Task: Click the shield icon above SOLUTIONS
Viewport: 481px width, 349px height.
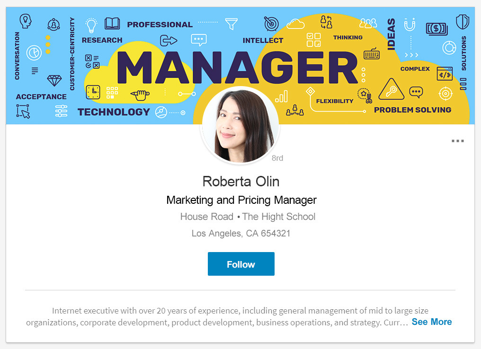Action: [462, 22]
